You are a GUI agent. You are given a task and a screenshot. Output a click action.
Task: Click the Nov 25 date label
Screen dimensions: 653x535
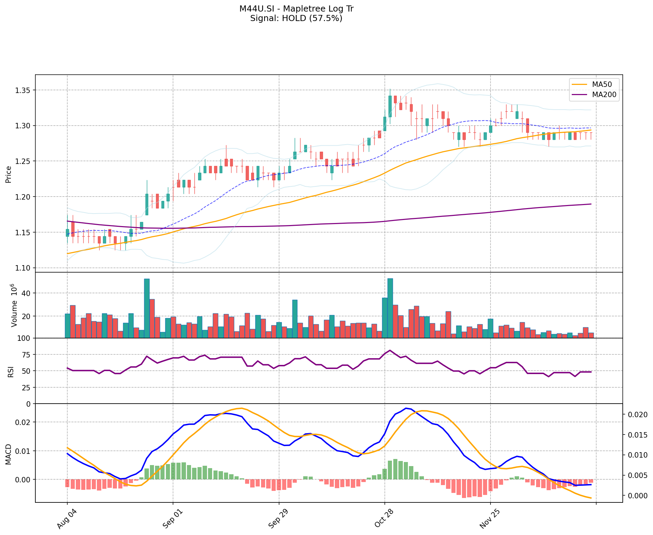coord(490,518)
